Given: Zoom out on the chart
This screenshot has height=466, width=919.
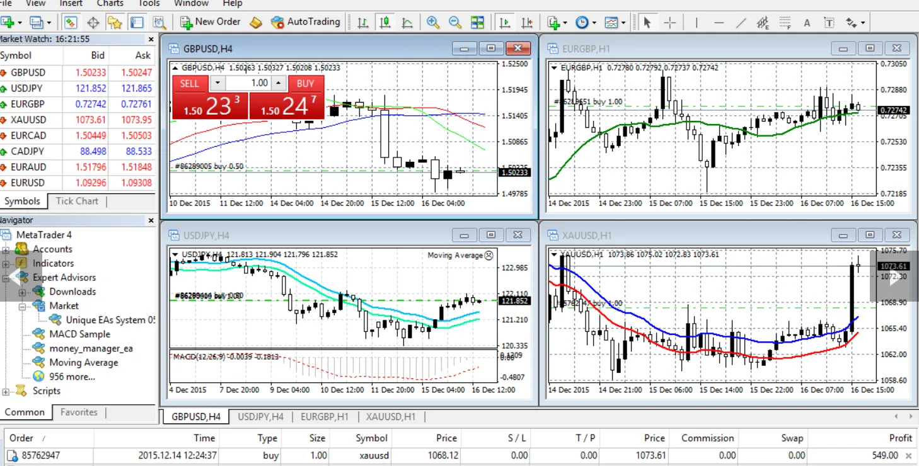Looking at the screenshot, I should (x=455, y=23).
